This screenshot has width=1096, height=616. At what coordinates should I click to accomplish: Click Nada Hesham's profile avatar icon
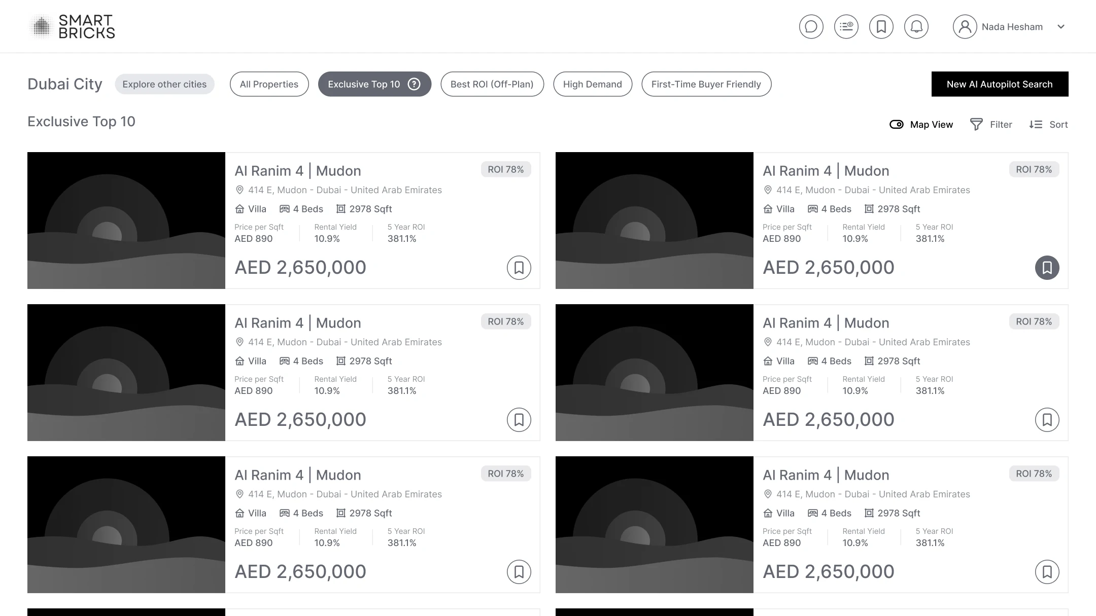click(965, 26)
